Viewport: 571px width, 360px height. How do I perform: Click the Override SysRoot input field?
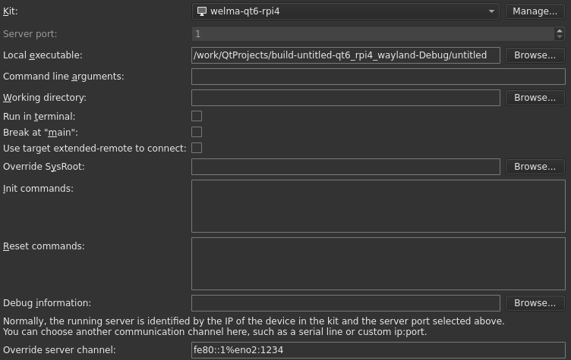[x=345, y=167]
